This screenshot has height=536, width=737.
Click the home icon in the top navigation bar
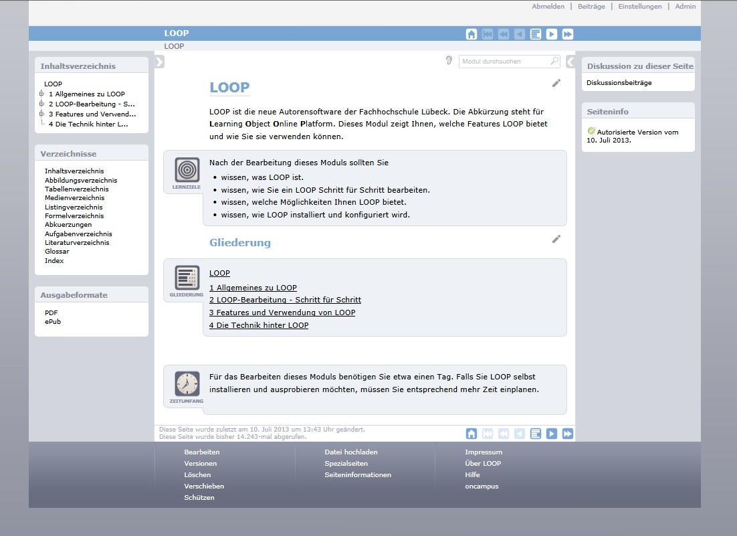pyautogui.click(x=471, y=34)
